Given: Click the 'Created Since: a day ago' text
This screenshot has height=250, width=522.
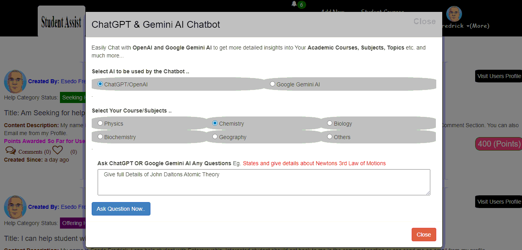Looking at the screenshot, I should tap(37, 160).
